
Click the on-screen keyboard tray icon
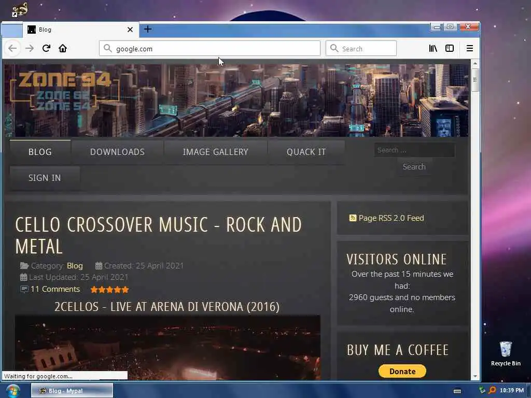pos(457,391)
